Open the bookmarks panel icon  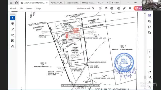(x=149, y=27)
